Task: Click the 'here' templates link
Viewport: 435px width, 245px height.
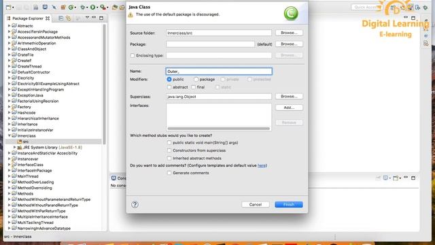Action: point(262,165)
